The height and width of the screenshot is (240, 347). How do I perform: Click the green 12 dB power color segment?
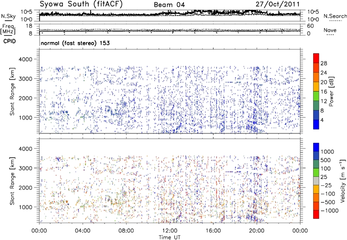pos(316,96)
